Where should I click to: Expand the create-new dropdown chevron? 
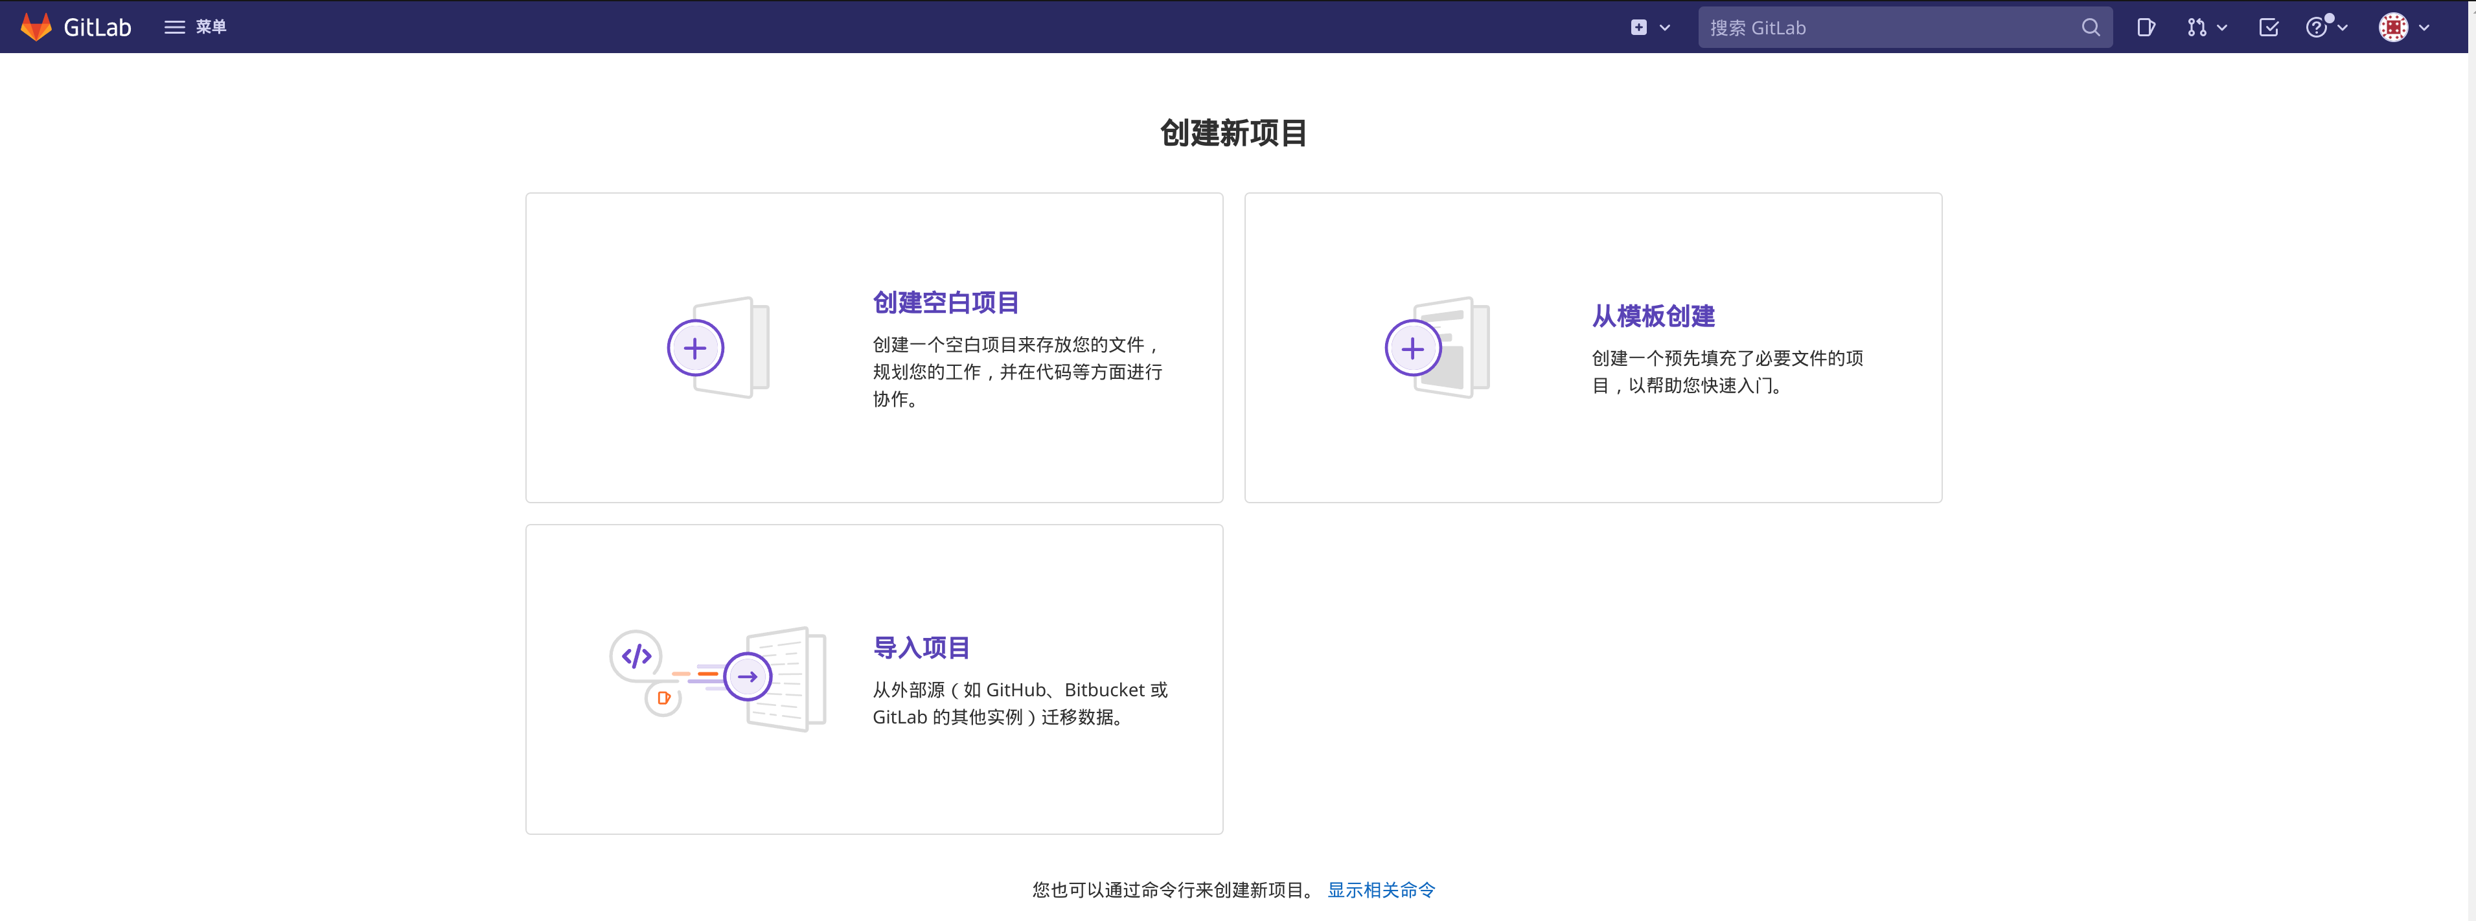[1665, 28]
